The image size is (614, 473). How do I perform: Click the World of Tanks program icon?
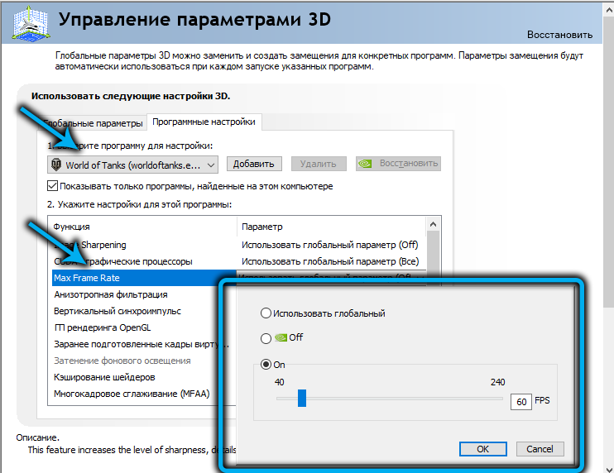pyautogui.click(x=56, y=165)
